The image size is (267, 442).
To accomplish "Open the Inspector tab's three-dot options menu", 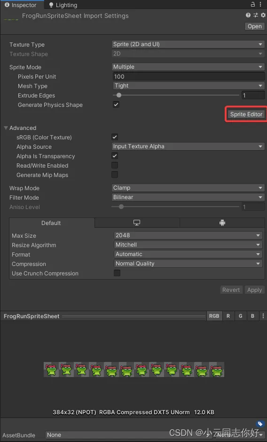I will (x=260, y=5).
